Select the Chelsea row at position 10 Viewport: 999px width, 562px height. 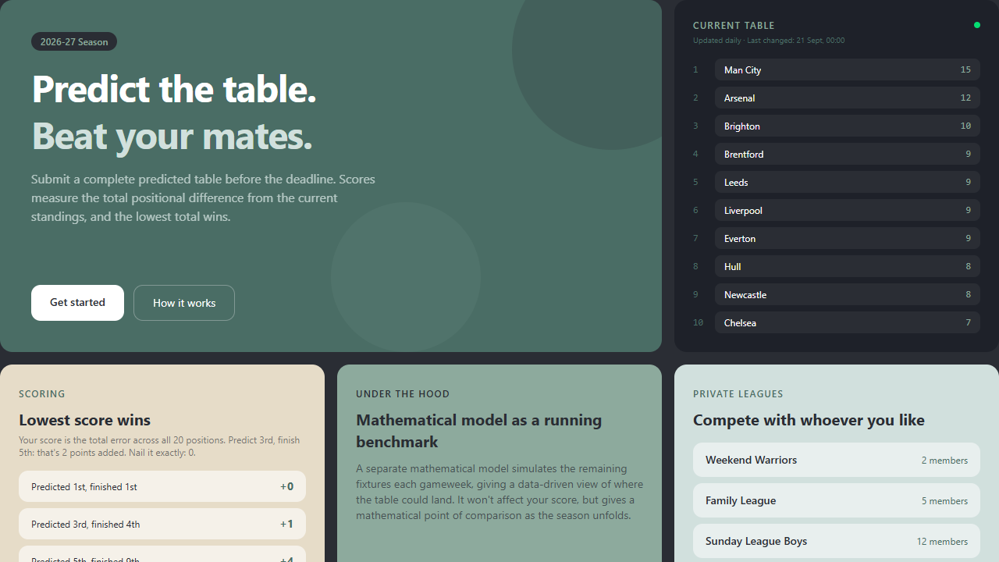[x=847, y=322]
